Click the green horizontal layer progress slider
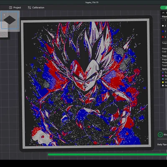Screen dimensions: 167x167 [107, 154]
